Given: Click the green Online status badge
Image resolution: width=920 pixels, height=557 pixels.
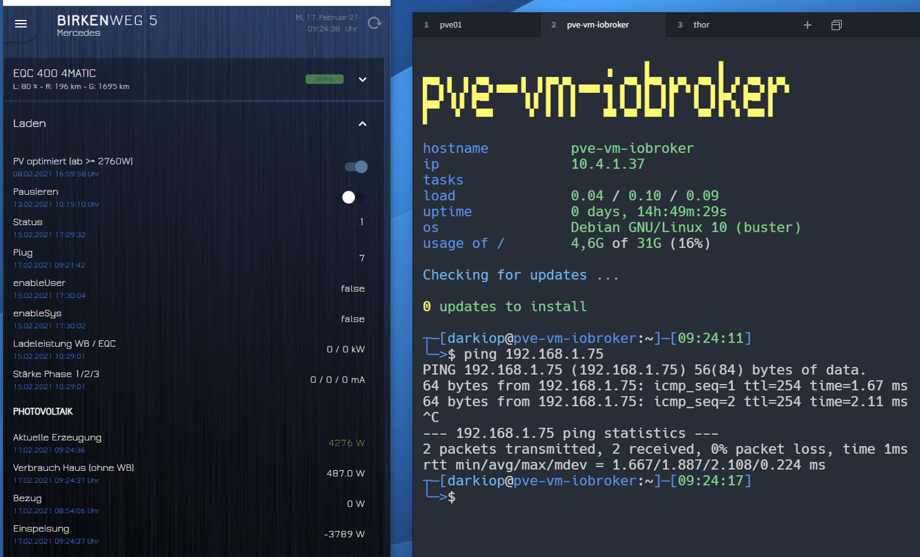Looking at the screenshot, I should click(324, 79).
